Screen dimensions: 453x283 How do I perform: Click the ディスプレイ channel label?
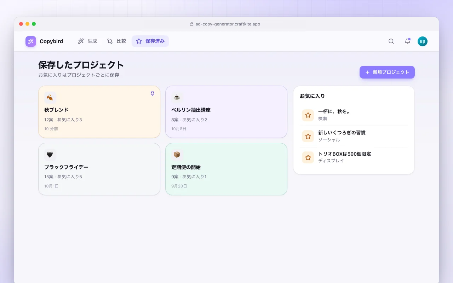(x=331, y=161)
